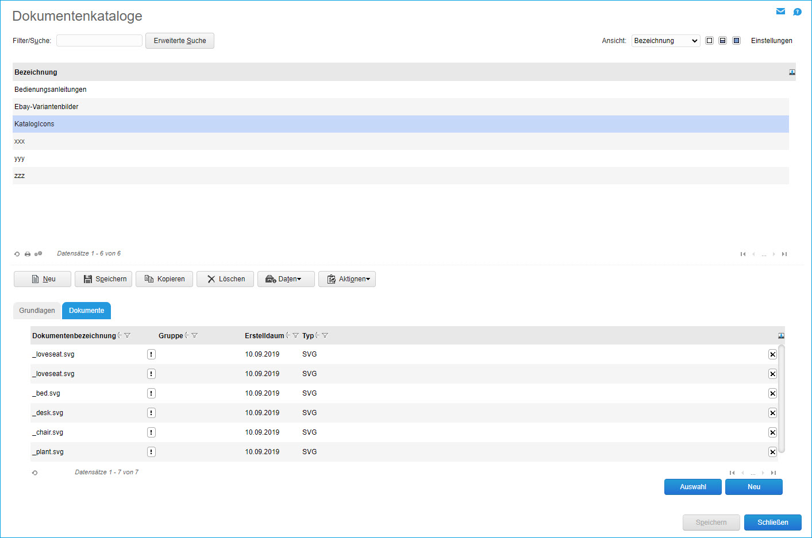Switch to the split-pane layout view button
Screen dimensions: 812x538
pyautogui.click(x=722, y=41)
